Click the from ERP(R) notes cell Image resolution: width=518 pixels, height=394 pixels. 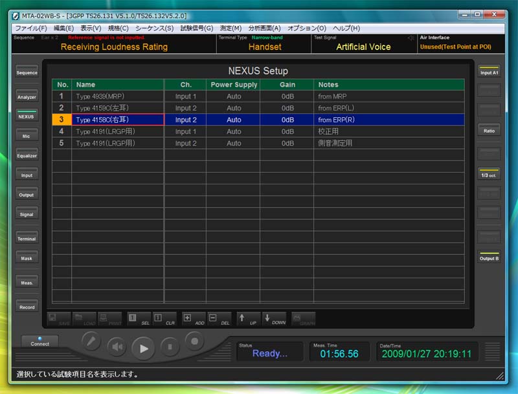[x=389, y=120]
